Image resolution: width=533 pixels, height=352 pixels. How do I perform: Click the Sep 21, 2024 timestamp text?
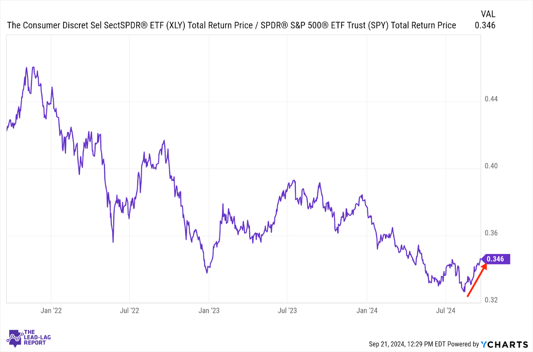407,344
